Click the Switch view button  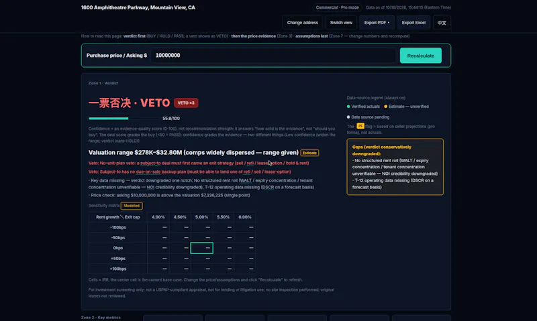341,23
